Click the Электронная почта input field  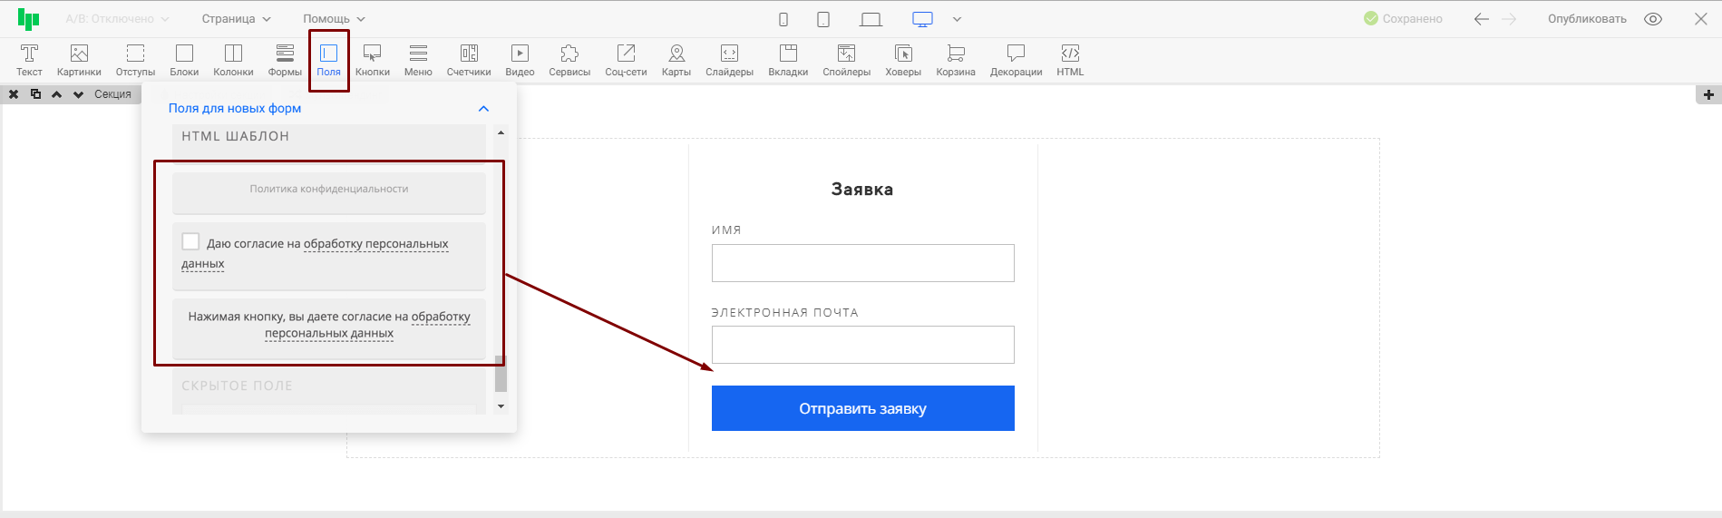(x=862, y=345)
